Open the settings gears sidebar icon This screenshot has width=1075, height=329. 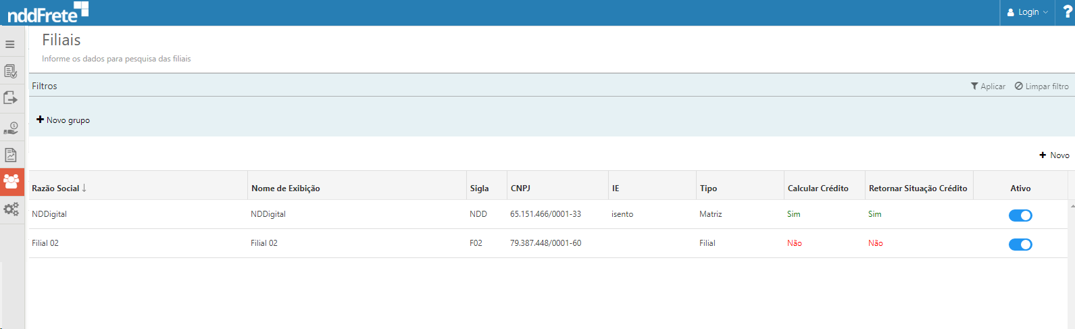point(11,209)
